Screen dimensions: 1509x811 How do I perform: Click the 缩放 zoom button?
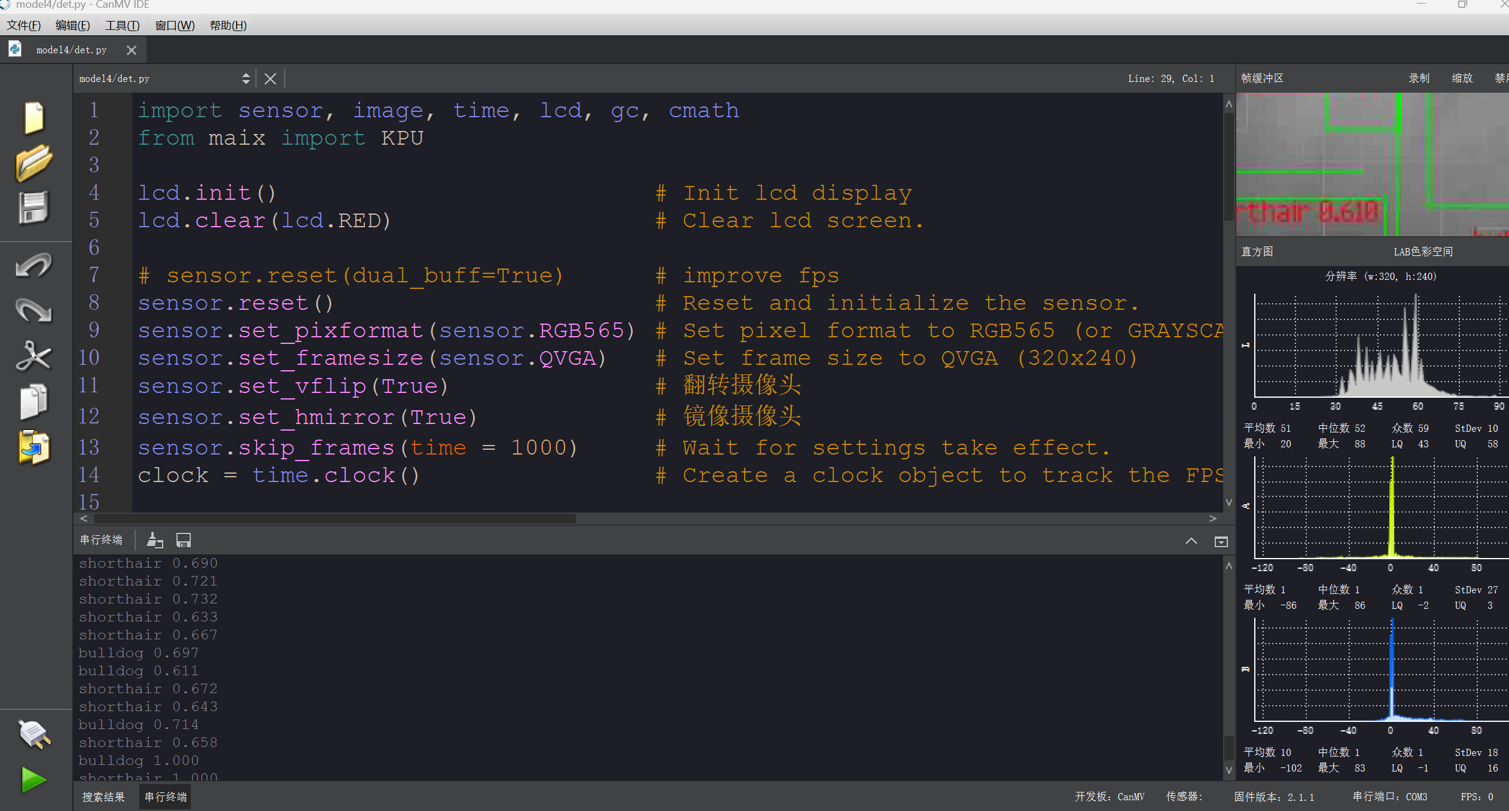[1462, 78]
